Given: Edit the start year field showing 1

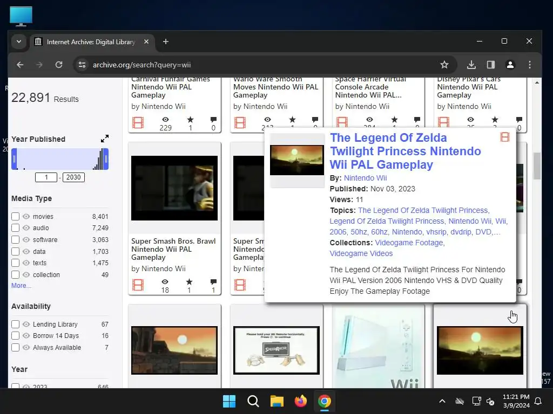Looking at the screenshot, I should (x=46, y=177).
